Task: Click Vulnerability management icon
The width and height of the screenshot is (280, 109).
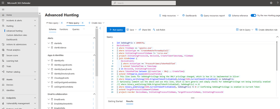Action: click(3, 103)
